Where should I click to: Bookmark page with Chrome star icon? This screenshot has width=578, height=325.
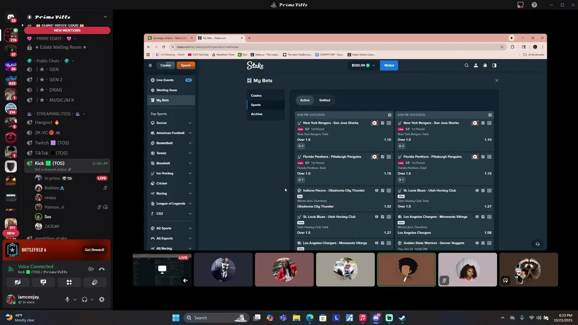pos(502,47)
